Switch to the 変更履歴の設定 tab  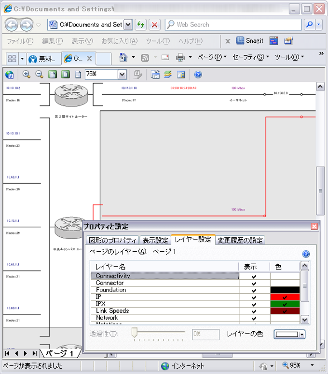(x=240, y=240)
